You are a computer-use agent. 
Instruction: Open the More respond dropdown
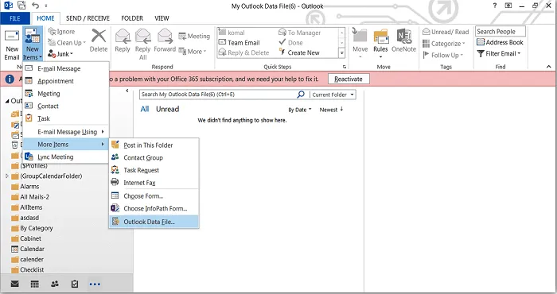click(x=193, y=52)
